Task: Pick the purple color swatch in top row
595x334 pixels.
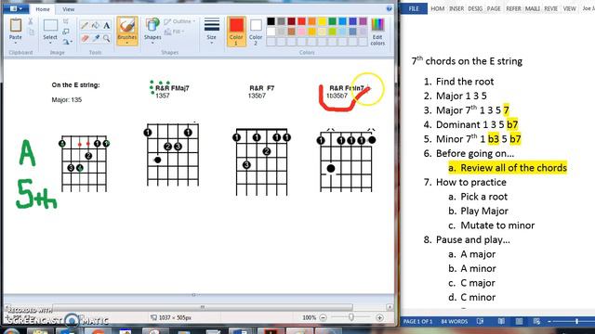Action: [364, 21]
